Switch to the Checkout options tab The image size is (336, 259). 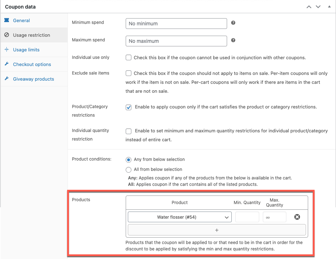(x=34, y=64)
